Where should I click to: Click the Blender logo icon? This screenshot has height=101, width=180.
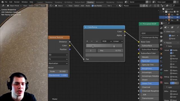tap(3, 2)
